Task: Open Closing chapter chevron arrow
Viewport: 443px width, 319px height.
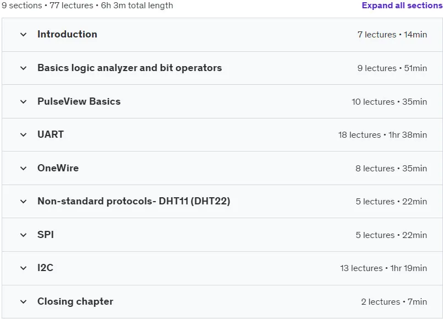Action: (x=24, y=302)
